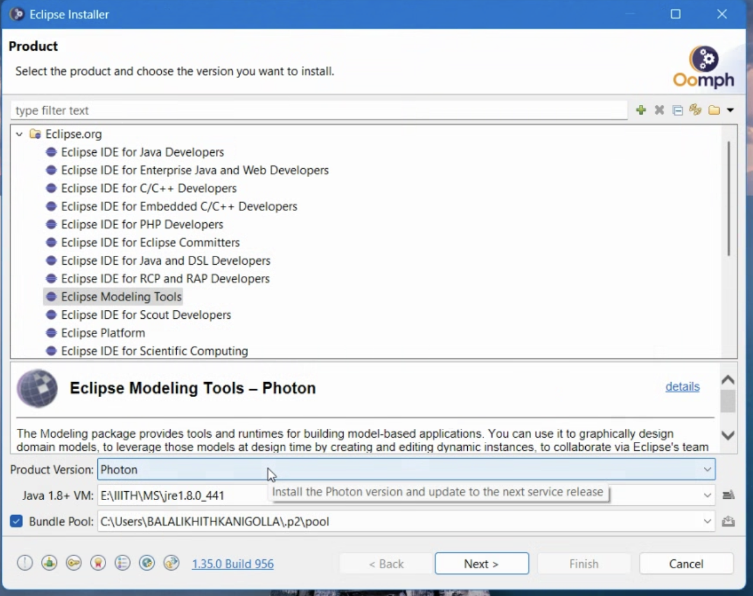Click the network proxy globe icon
Image resolution: width=753 pixels, height=596 pixels.
click(147, 563)
